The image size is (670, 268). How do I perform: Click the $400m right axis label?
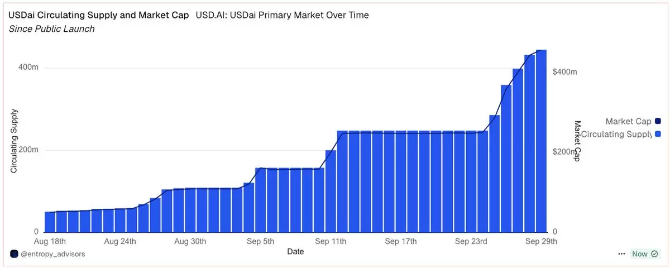click(x=564, y=72)
